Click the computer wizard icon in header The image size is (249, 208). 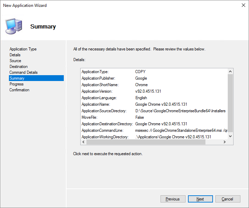click(13, 26)
